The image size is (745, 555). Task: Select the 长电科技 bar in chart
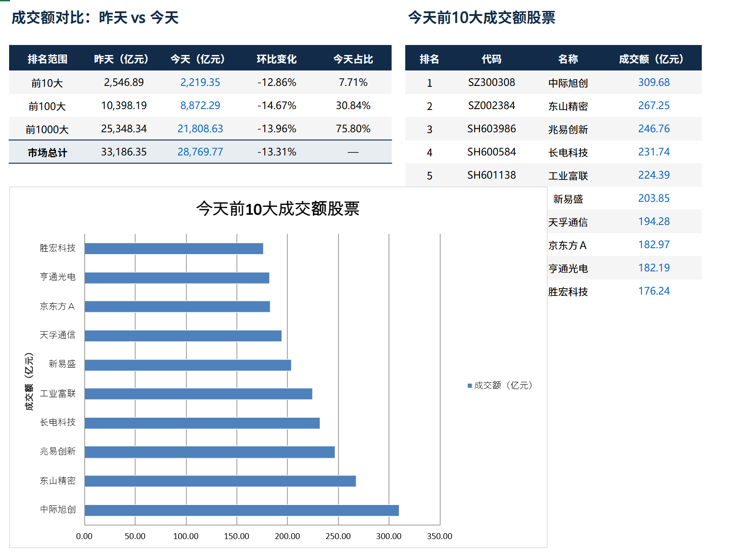pyautogui.click(x=202, y=423)
